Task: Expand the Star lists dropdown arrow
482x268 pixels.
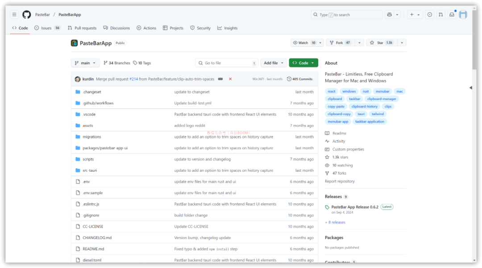Action: tap(402, 43)
